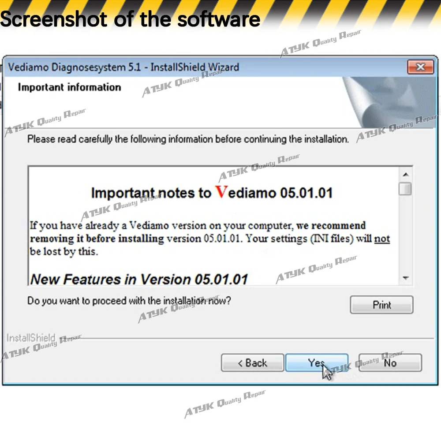
Task: Go back with the < Back button
Action: click(x=252, y=363)
